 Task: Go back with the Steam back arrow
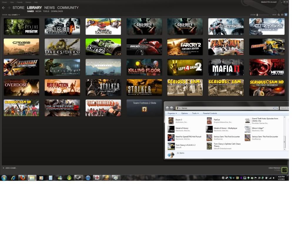click(x=4, y=8)
